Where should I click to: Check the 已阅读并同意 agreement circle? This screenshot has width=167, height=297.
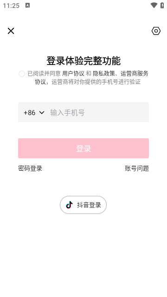coord(22,74)
